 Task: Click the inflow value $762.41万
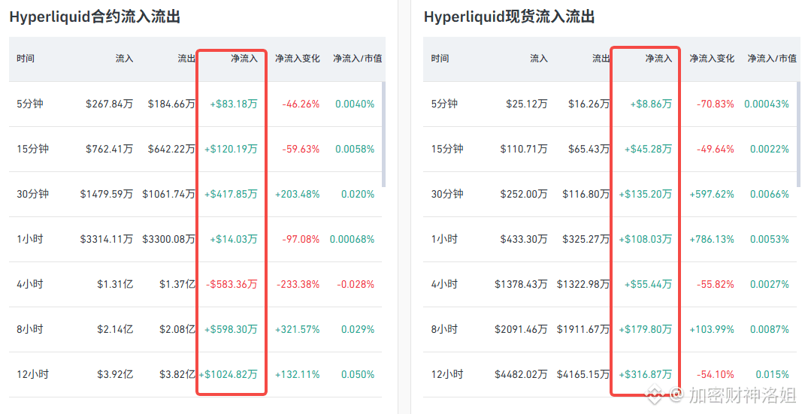(x=110, y=149)
